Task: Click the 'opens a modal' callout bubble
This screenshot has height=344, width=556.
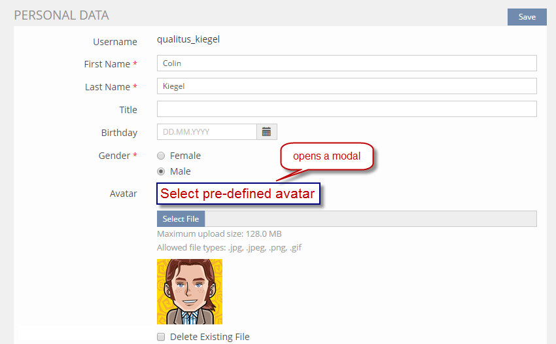Action: [x=326, y=156]
